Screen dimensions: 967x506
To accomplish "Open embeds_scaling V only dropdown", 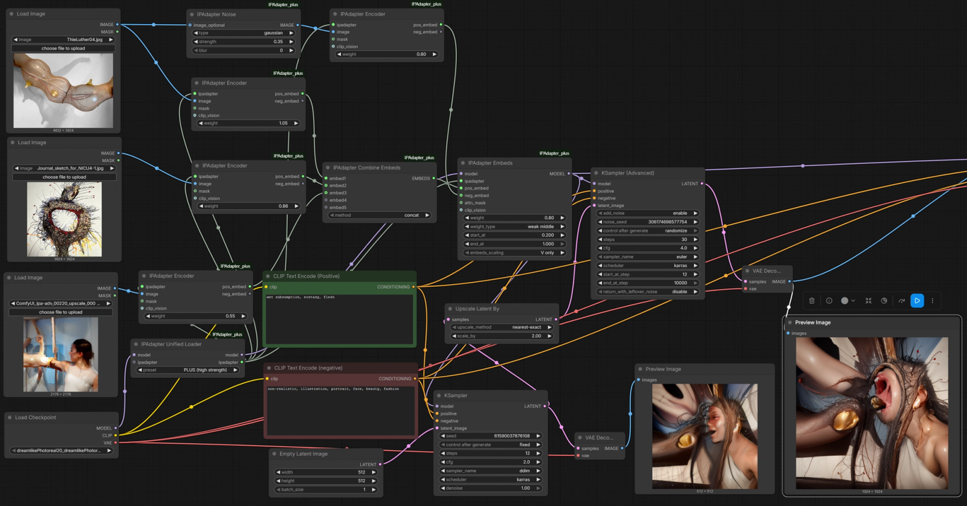I will [x=514, y=253].
